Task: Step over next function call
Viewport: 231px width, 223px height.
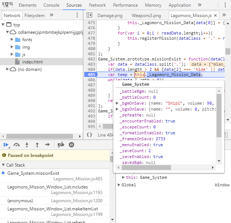Action: click(x=17, y=145)
